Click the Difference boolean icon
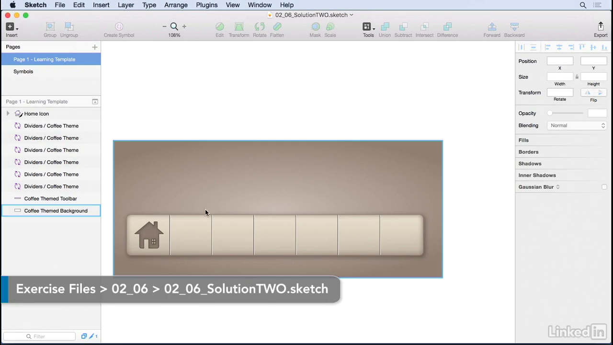The image size is (613, 345). [x=447, y=27]
